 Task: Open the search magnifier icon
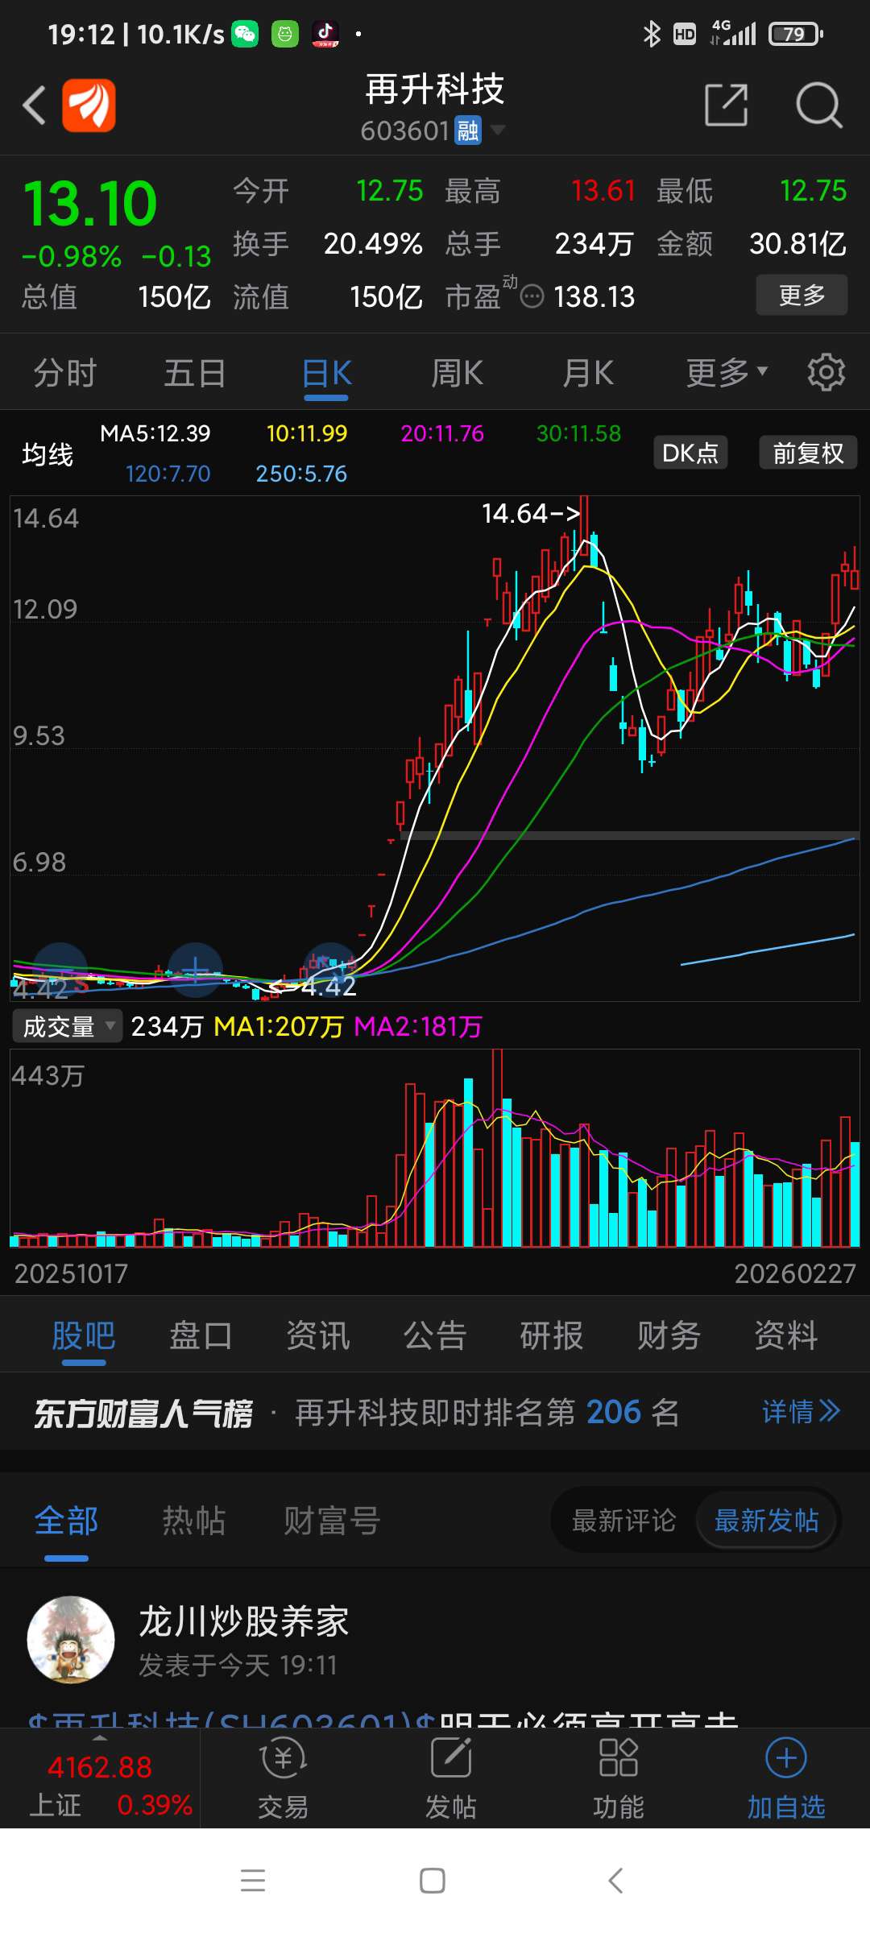click(818, 106)
